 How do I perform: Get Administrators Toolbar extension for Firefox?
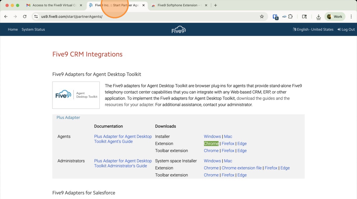click(228, 175)
